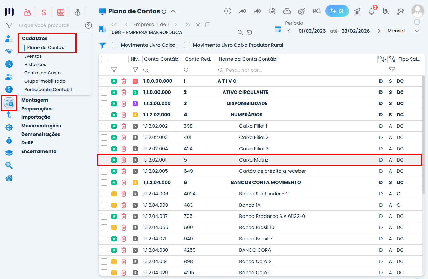Click the stacked layers sidebar icon
Image resolution: width=428 pixels, height=279 pixels.
tap(9, 153)
